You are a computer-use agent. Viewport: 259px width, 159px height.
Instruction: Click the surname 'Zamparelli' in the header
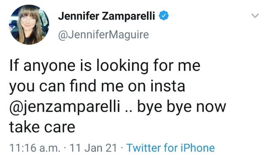coord(128,16)
